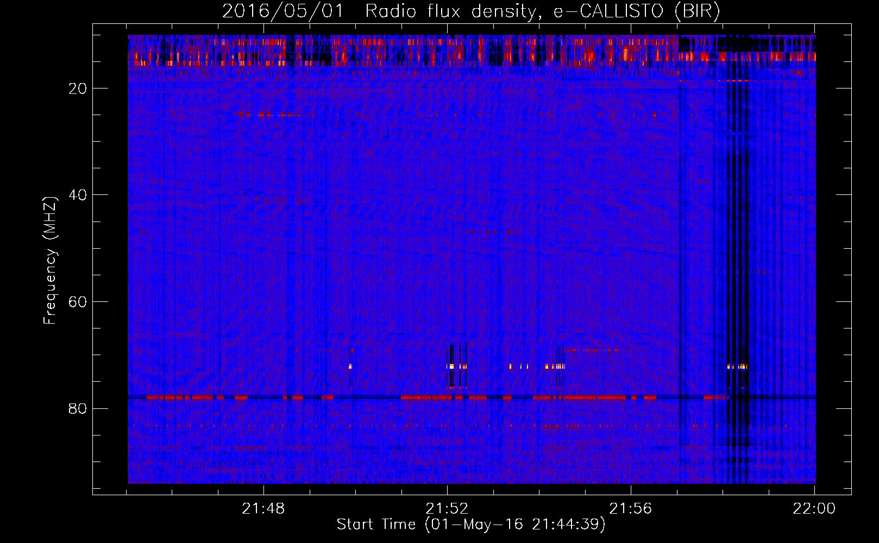
Task: Click the Frequency (MHZ) axis label
Action: coord(49,261)
